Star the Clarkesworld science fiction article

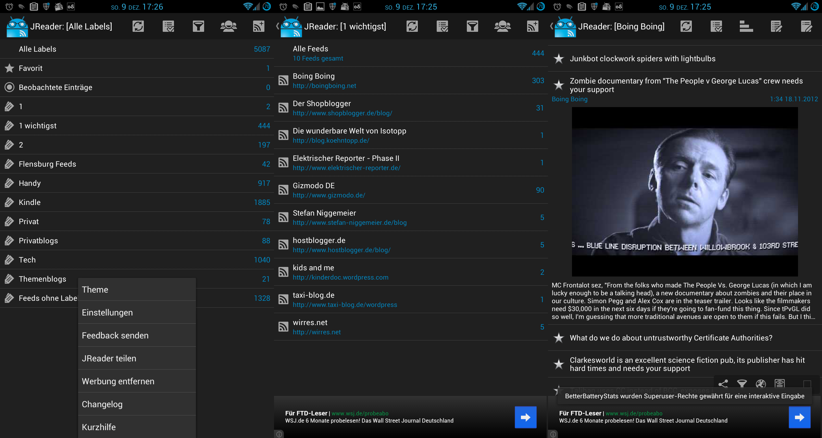[x=559, y=364]
